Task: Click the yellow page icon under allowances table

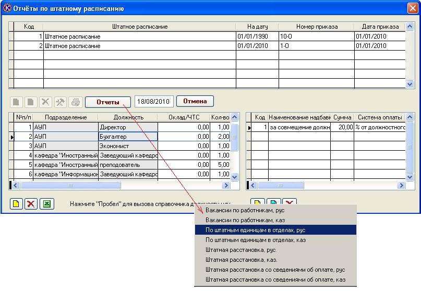Action: pyautogui.click(x=258, y=202)
